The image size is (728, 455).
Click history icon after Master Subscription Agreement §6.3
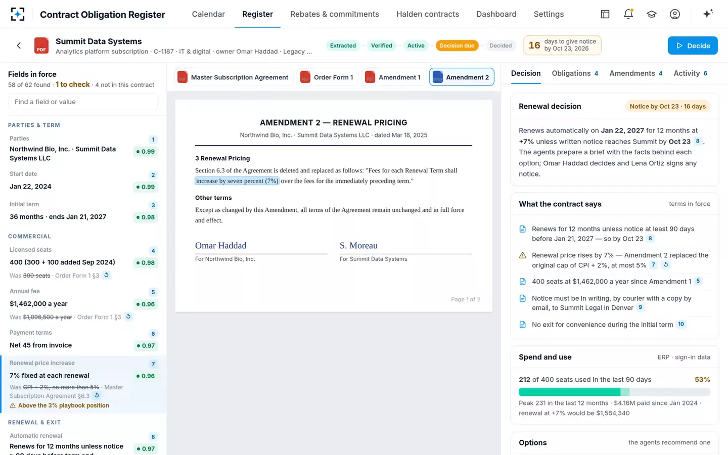[97, 395]
